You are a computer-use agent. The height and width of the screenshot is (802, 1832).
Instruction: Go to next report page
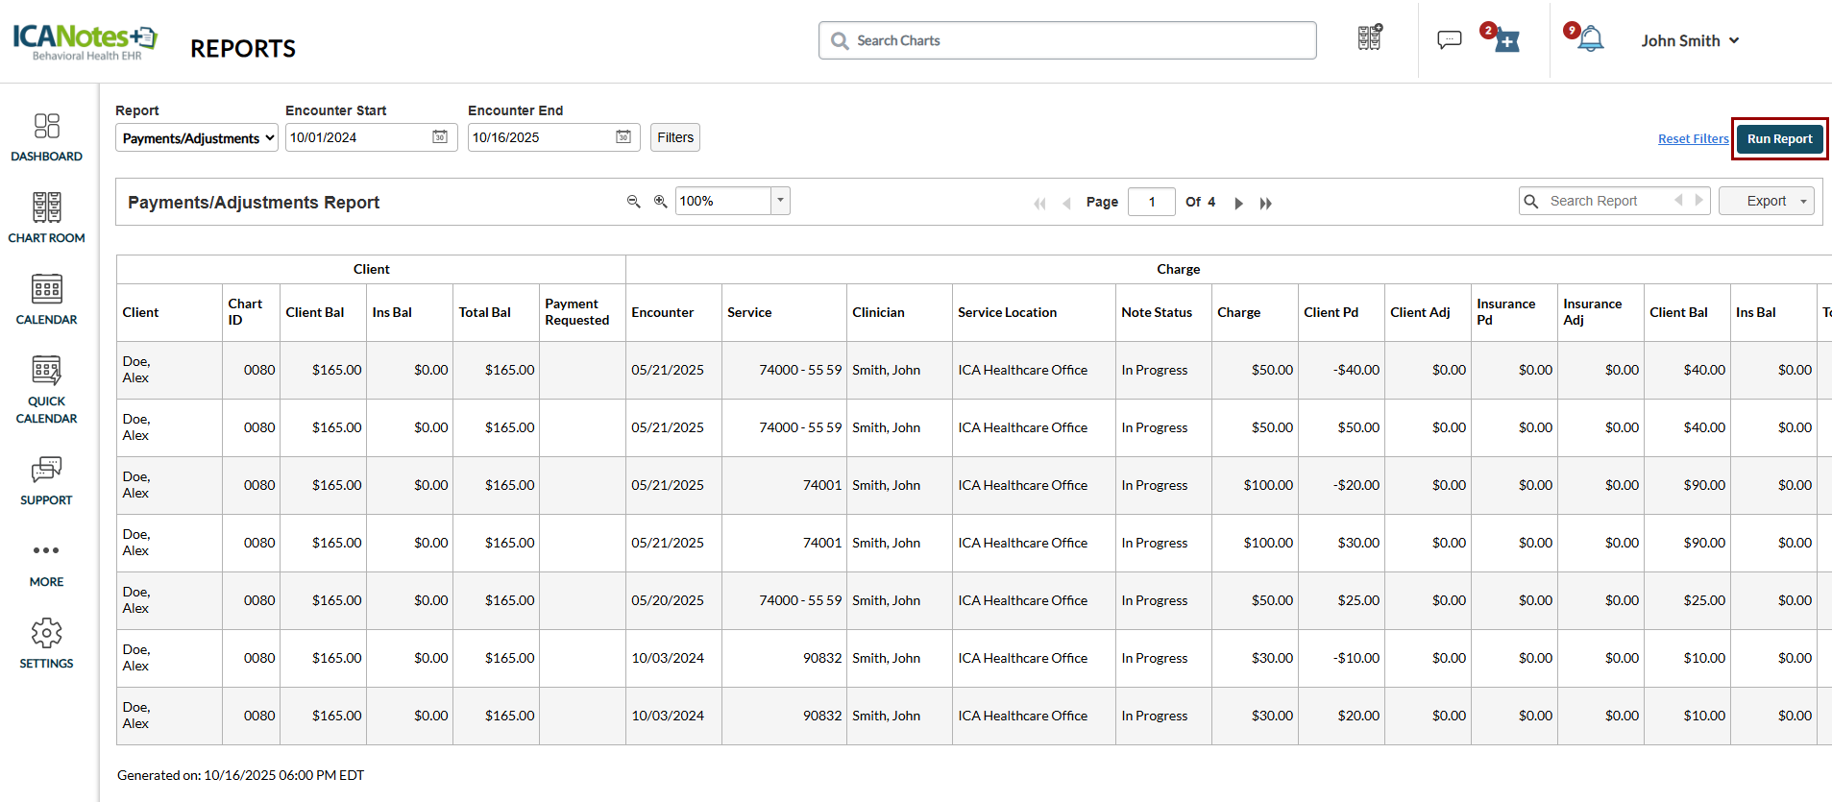[x=1239, y=203]
